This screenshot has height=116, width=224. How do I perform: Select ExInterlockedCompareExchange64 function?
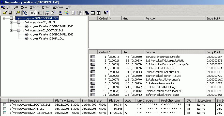[x=167, y=64]
